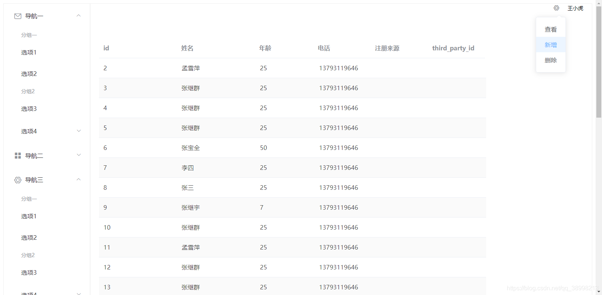Collapse the 导航一 submenu arrow

tap(79, 16)
